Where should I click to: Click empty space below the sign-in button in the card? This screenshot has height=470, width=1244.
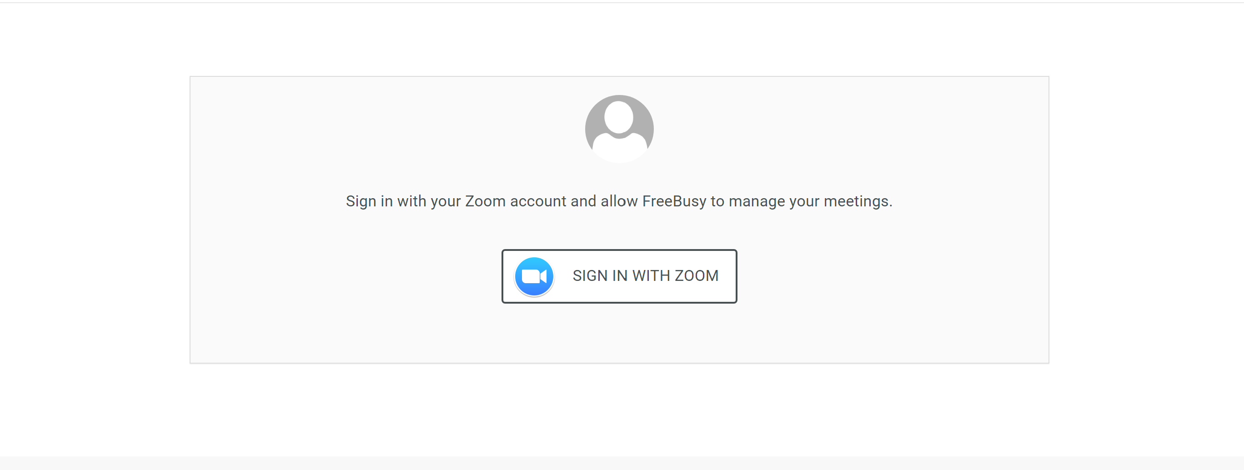619,333
